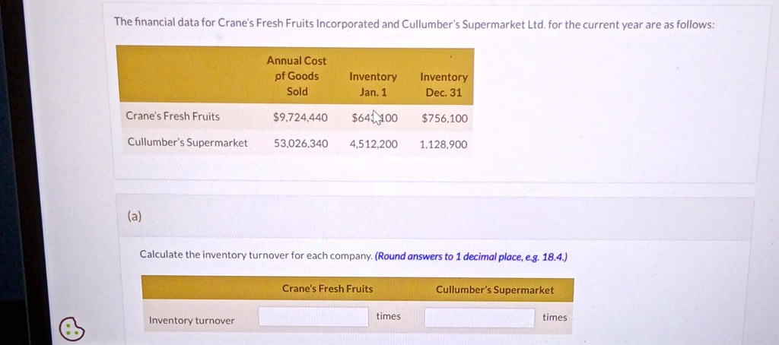Viewport: 779px width, 345px height.
Task: Click the Cullumber's Supermarket row label in data table
Action: [x=187, y=142]
